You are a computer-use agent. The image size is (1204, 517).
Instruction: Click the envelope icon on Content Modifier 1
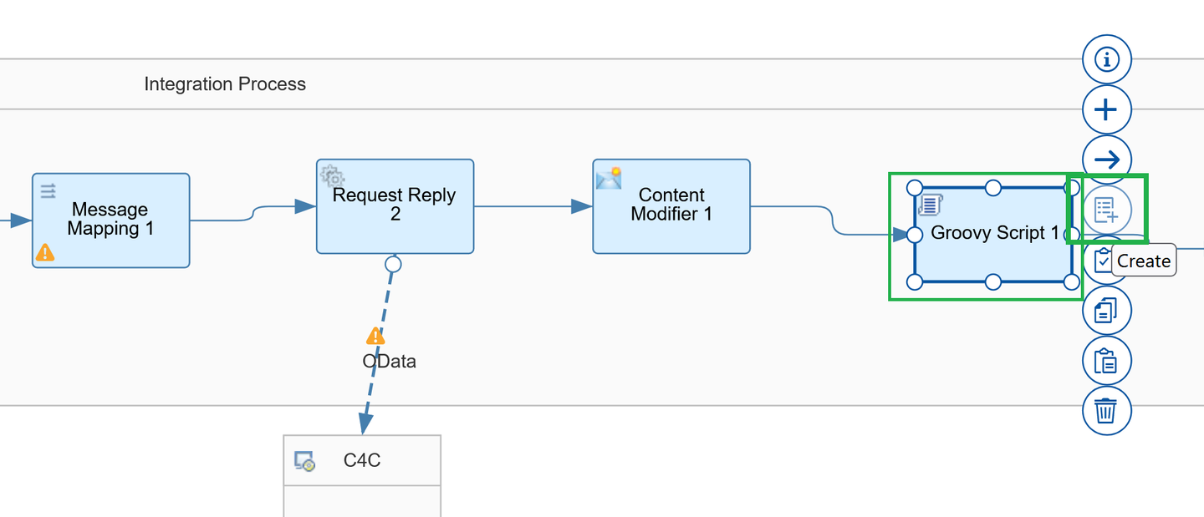(x=609, y=177)
